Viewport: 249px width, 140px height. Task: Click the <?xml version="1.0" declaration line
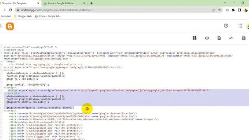pyautogui.click(x=31, y=47)
